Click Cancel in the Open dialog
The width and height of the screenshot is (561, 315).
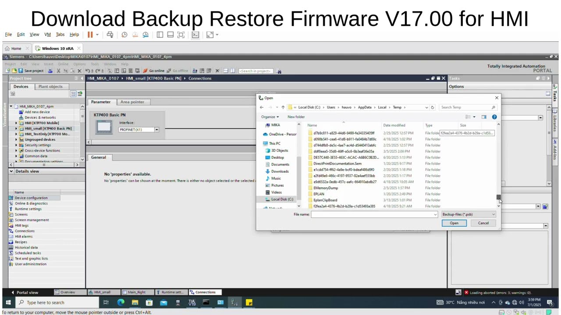coord(483,223)
